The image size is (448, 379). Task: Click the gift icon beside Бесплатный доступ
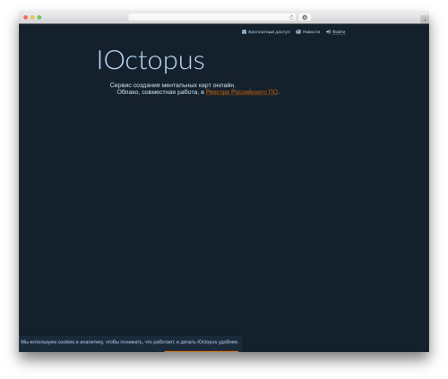[244, 32]
